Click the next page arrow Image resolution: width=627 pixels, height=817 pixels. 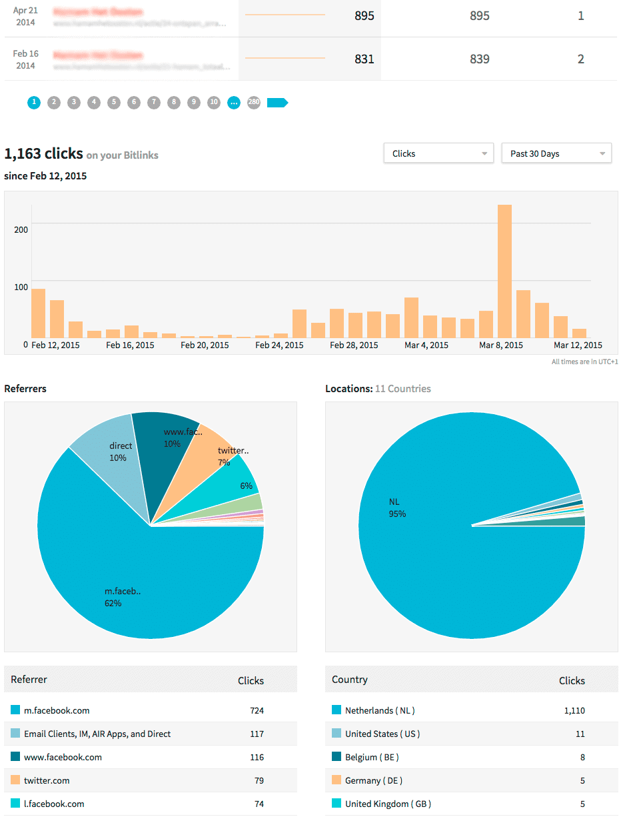[277, 103]
